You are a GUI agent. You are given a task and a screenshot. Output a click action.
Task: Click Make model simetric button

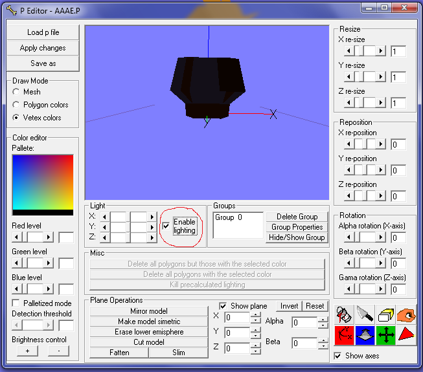click(149, 322)
